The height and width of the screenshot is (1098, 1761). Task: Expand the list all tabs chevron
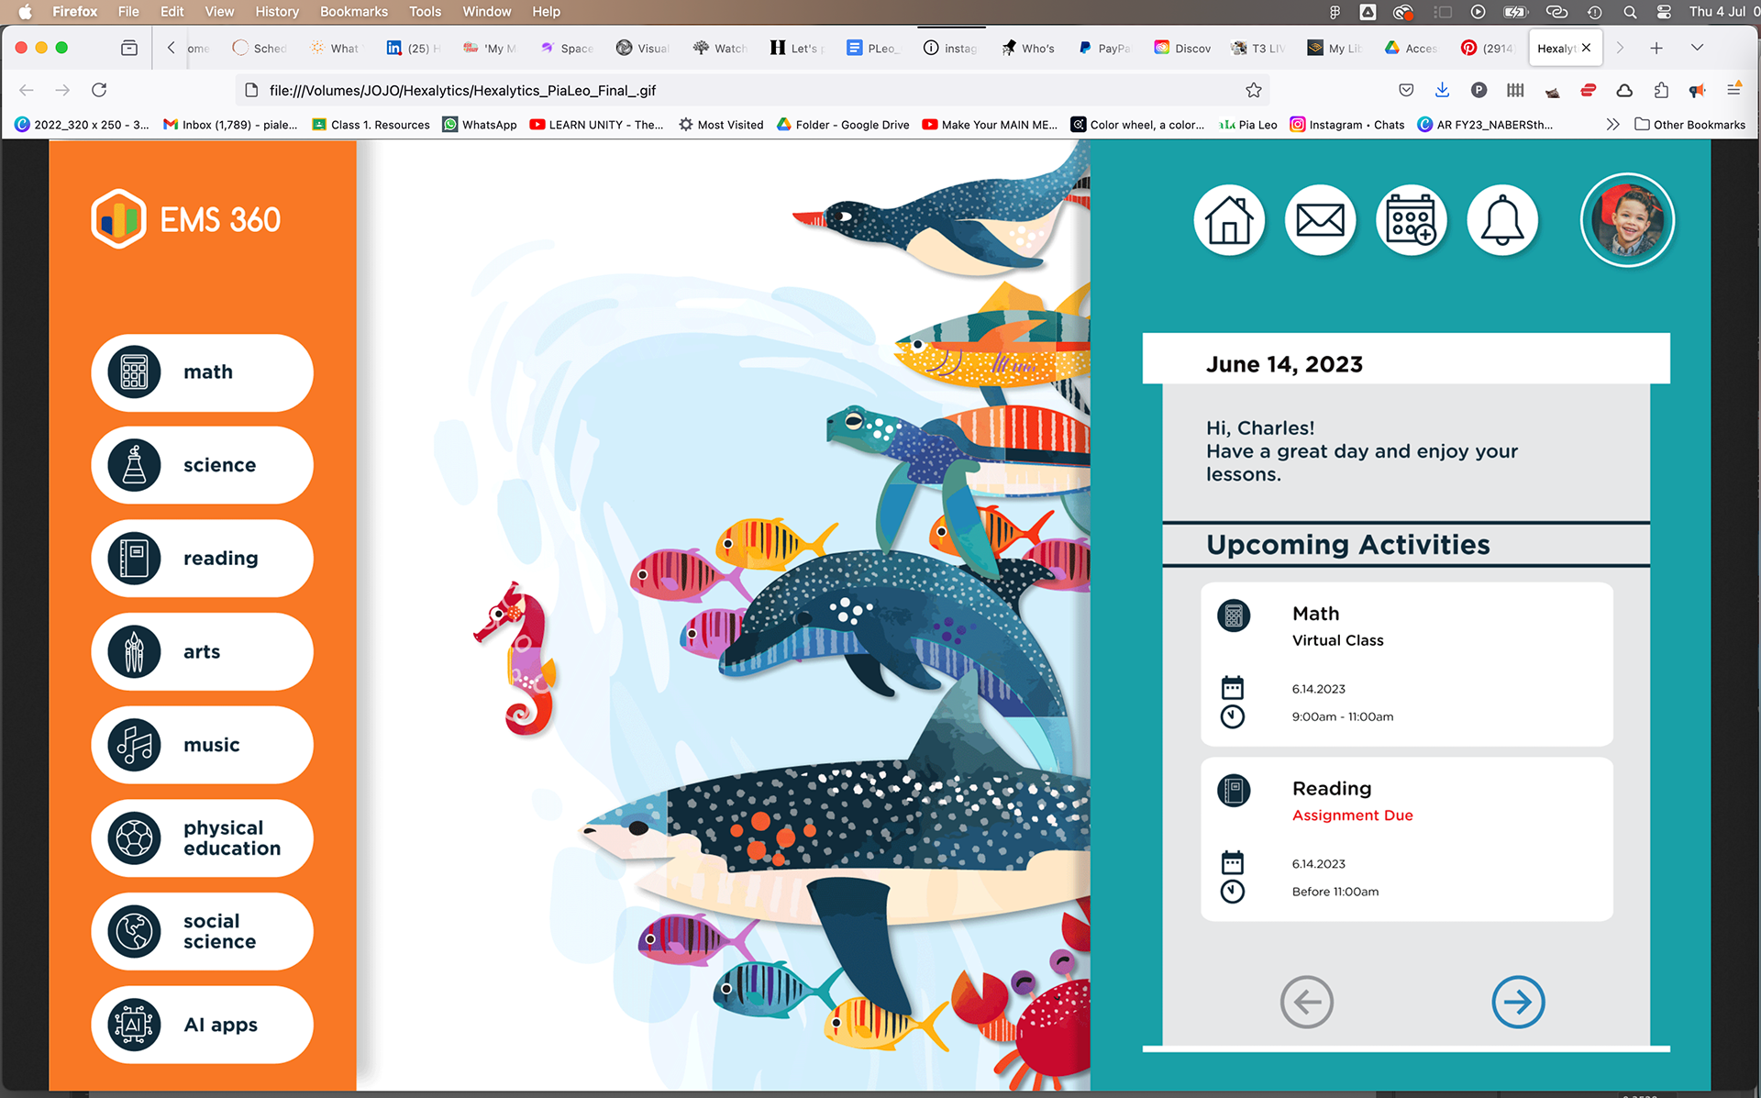(1697, 48)
